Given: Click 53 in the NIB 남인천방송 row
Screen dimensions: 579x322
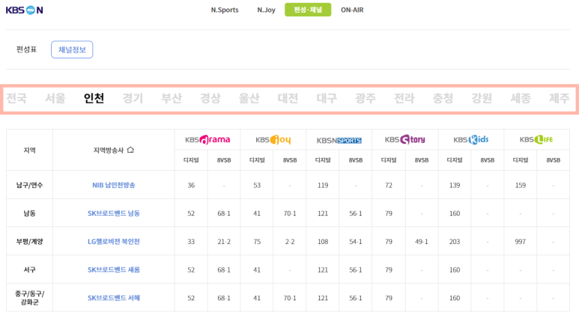Looking at the screenshot, I should click(257, 185).
